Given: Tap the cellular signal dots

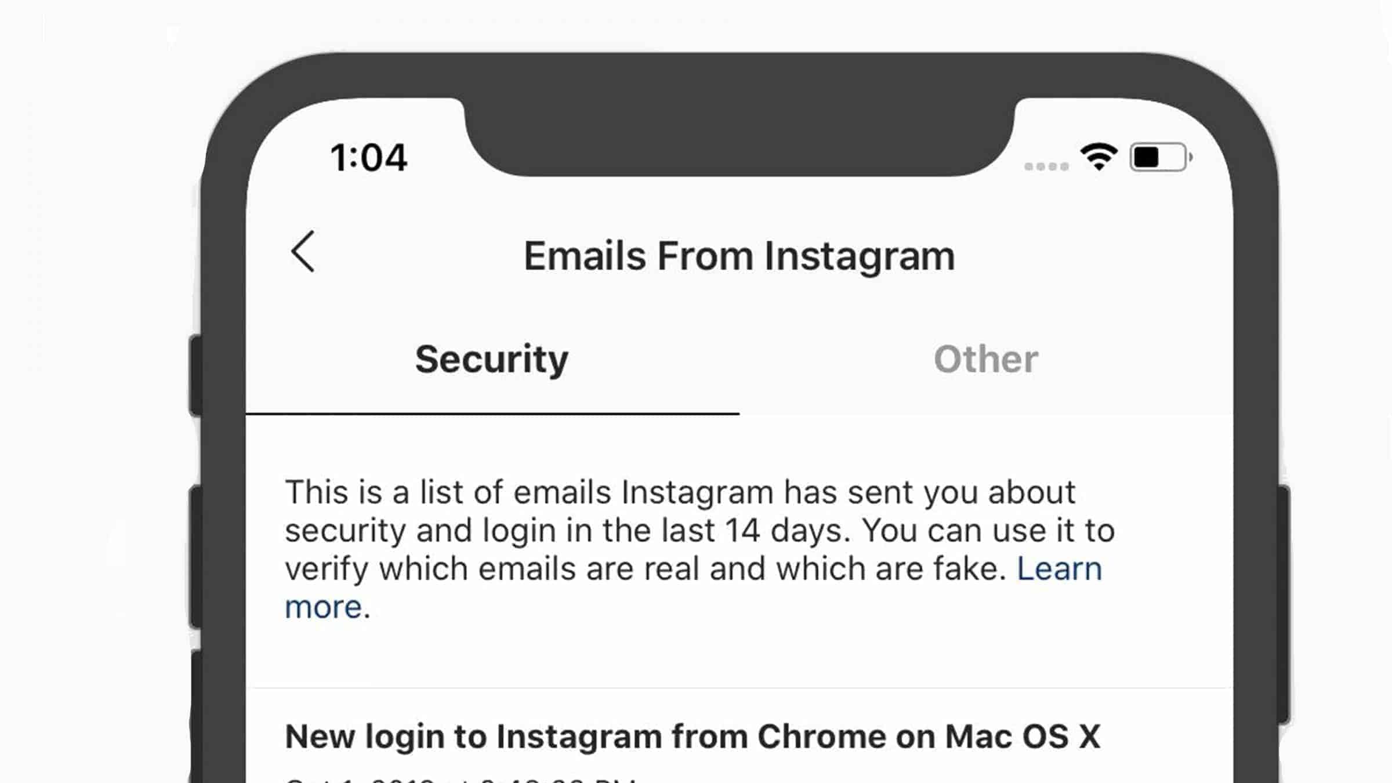Looking at the screenshot, I should pos(1046,166).
